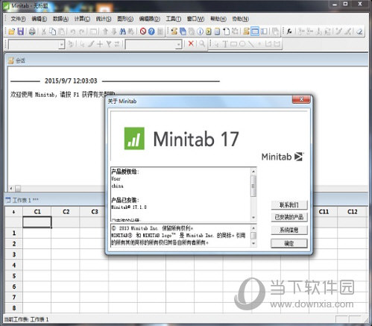
Task: Select the Text T graph annotation tool
Action: point(225,44)
